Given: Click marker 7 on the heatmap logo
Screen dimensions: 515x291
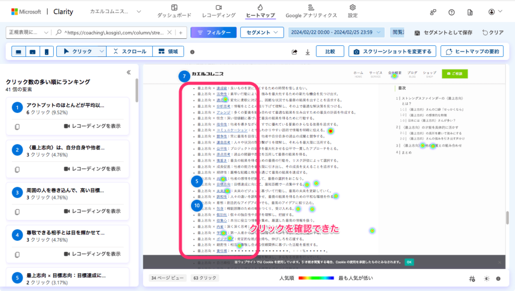Looking at the screenshot, I should (184, 77).
